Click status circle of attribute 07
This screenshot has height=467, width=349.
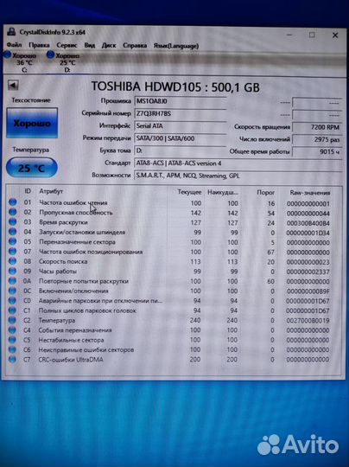pyautogui.click(x=12, y=251)
